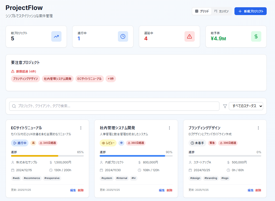The image size is (275, 201).
Task: Click the レビュー status badge with eye icon
Action: [x=108, y=143]
